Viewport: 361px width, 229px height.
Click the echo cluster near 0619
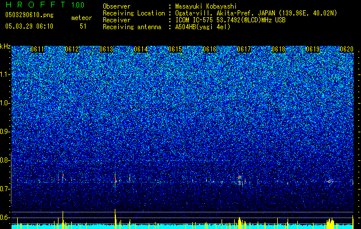[331, 181]
